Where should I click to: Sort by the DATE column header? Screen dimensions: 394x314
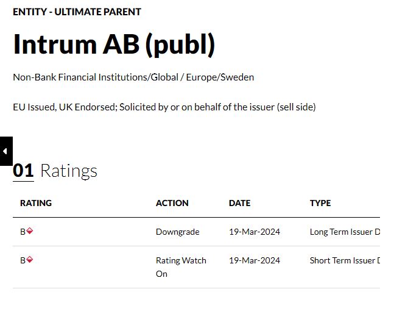[239, 203]
